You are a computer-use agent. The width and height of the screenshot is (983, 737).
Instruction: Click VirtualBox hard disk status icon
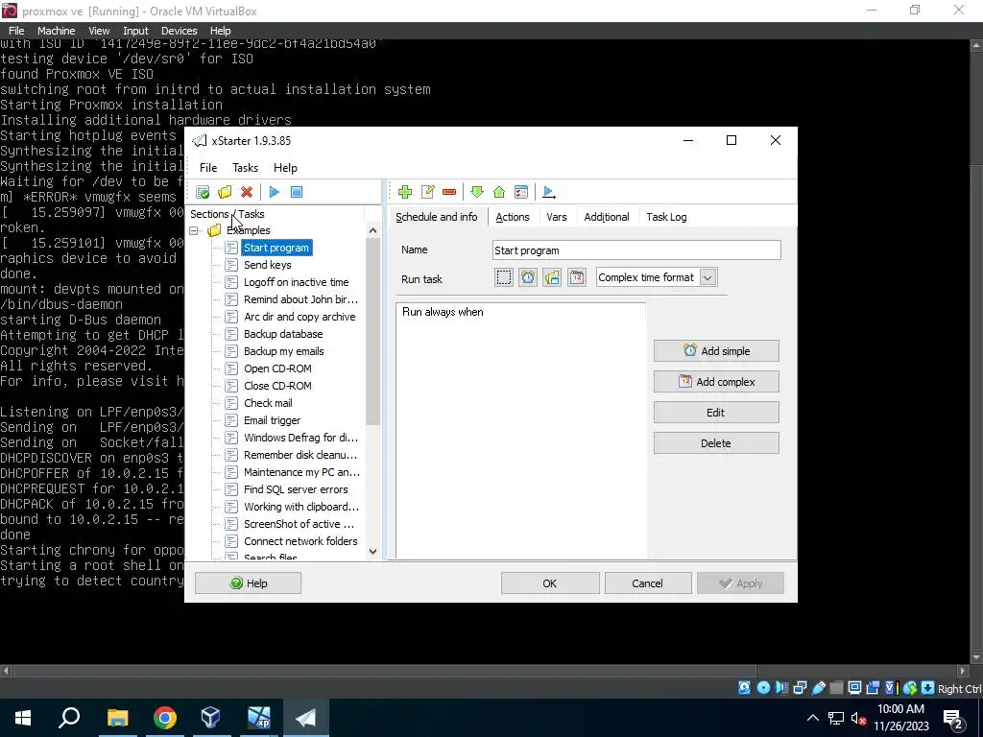(x=744, y=687)
